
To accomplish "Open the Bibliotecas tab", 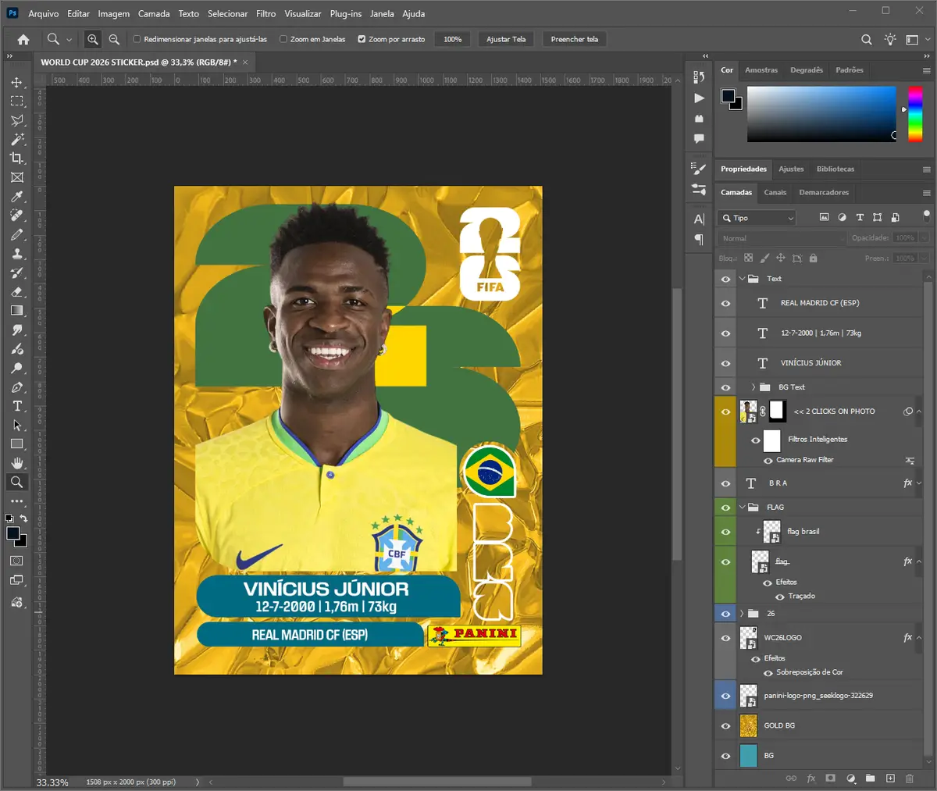I will [x=835, y=169].
